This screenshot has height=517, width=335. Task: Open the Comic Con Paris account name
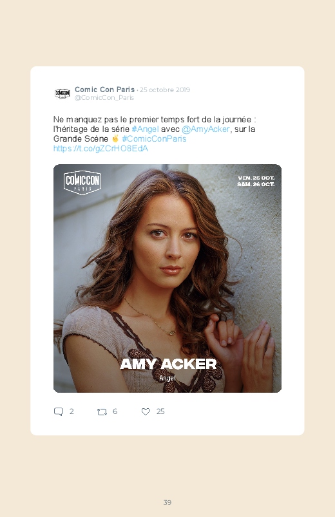tap(104, 89)
